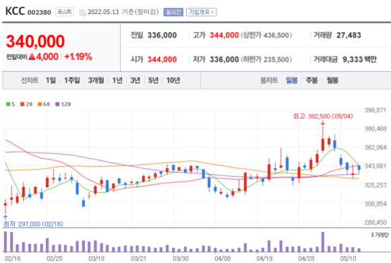Select the 1년 line chart period
The width and height of the screenshot is (391, 263).
[x=117, y=80]
